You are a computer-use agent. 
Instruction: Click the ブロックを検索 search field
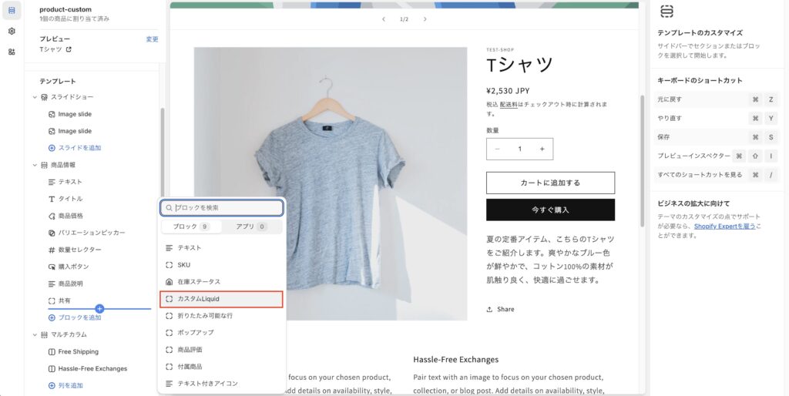222,208
